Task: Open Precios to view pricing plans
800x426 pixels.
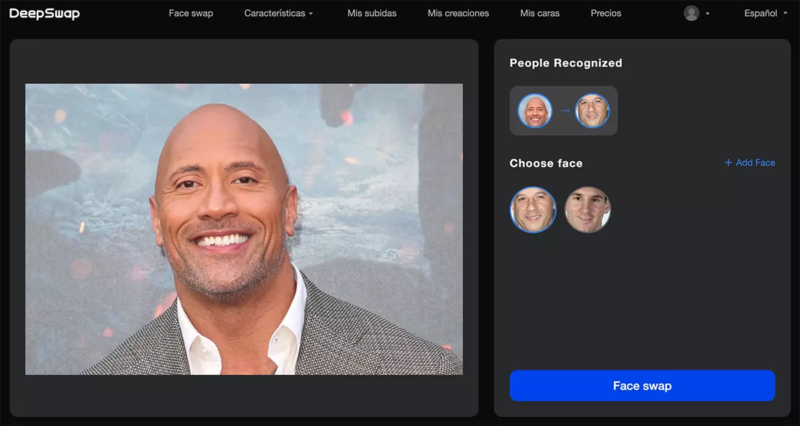Action: (605, 13)
